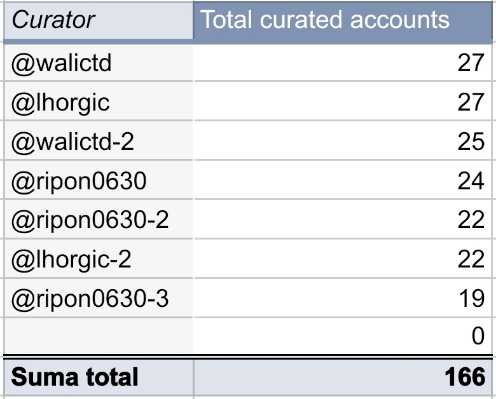Select the cell showing 0
The width and height of the screenshot is (496, 399).
pyautogui.click(x=478, y=336)
